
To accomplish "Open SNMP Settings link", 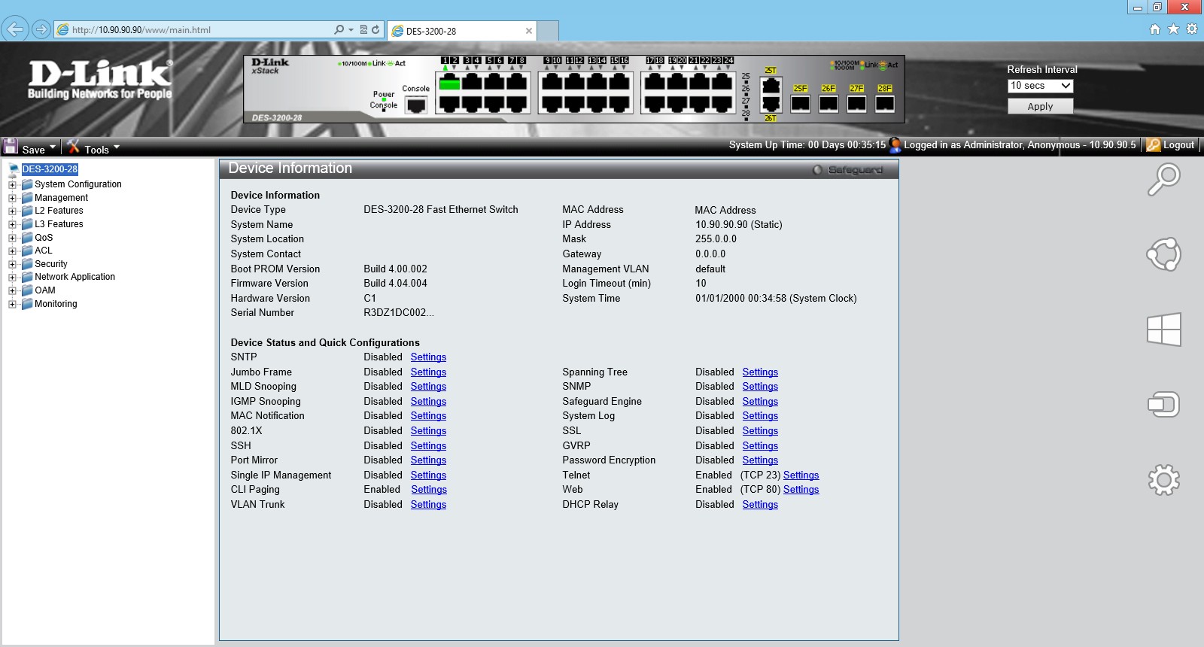I will coord(760,387).
